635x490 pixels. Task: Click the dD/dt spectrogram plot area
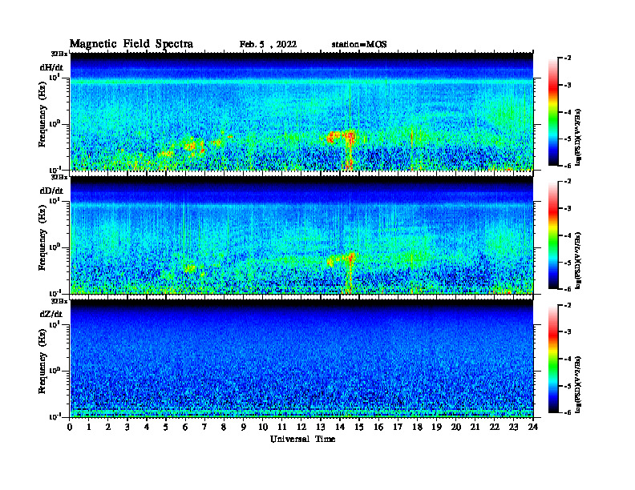point(301,235)
